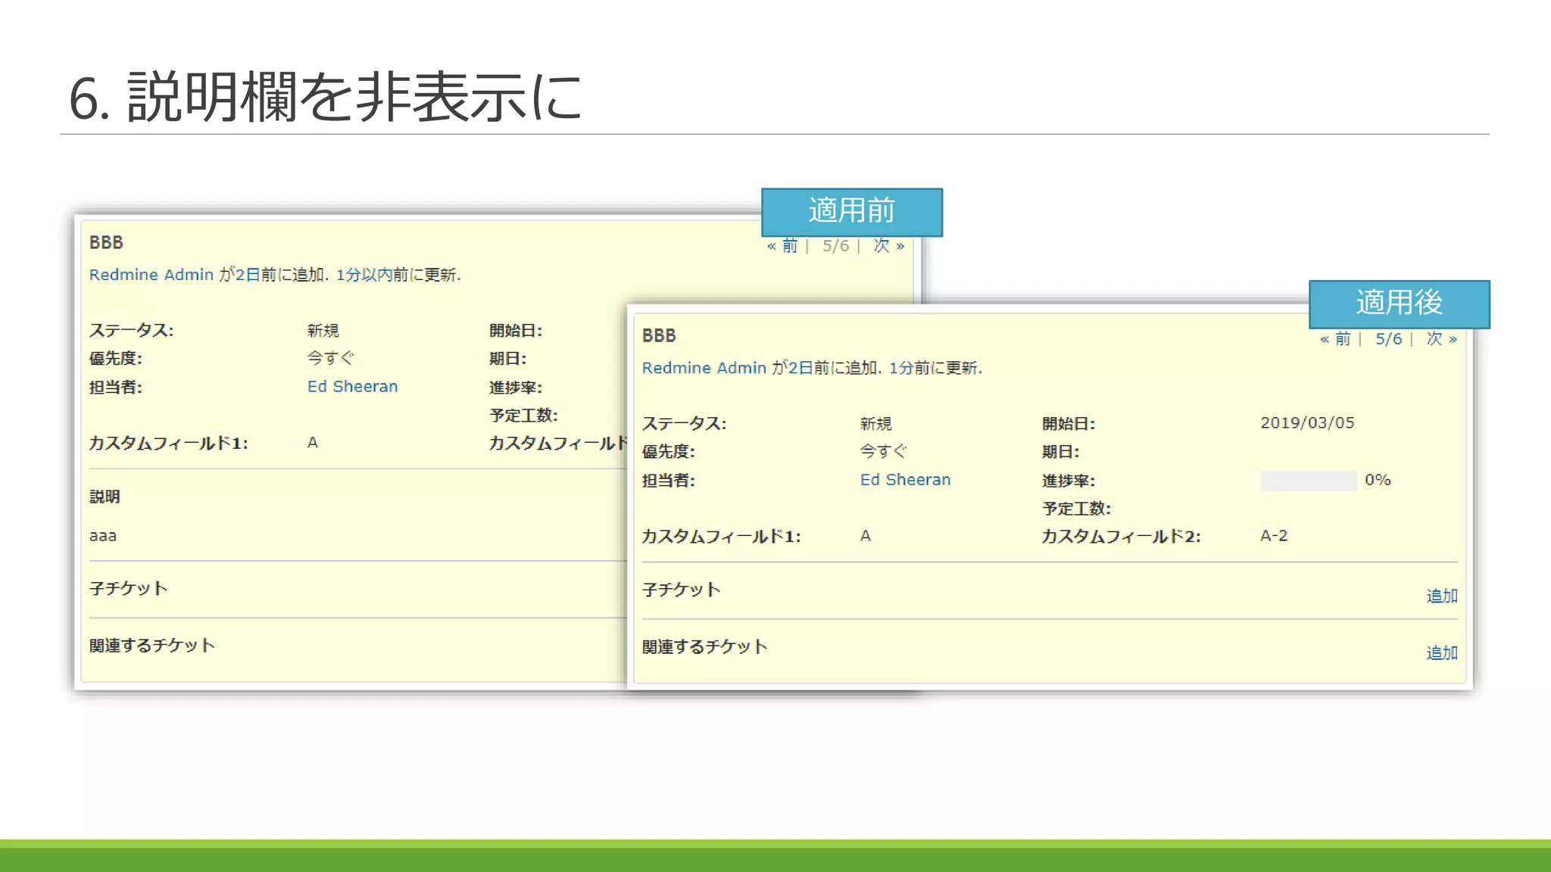Click 追加 link next to 関連するチケット
Image resolution: width=1551 pixels, height=872 pixels.
click(1442, 653)
